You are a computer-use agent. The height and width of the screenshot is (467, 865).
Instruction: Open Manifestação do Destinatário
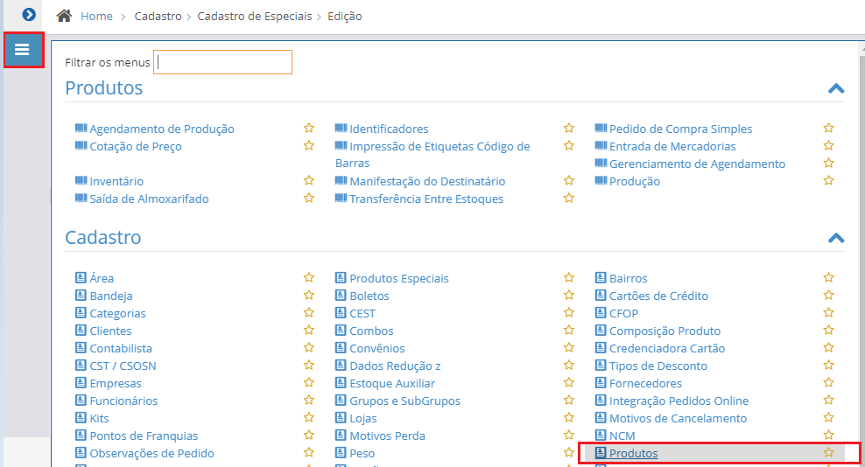point(427,181)
